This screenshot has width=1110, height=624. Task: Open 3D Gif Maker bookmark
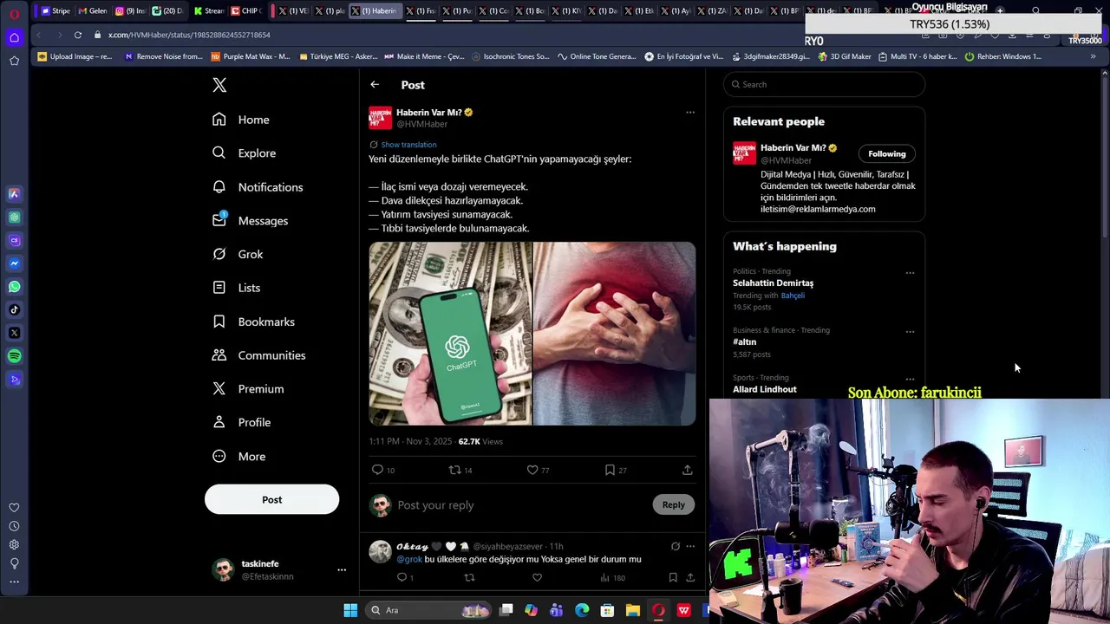[x=845, y=56]
